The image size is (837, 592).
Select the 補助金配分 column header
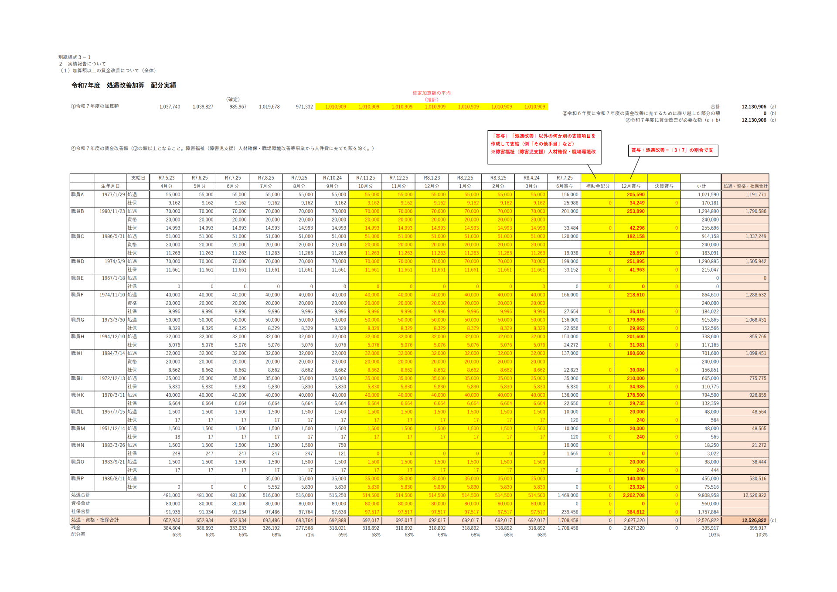[x=597, y=186]
